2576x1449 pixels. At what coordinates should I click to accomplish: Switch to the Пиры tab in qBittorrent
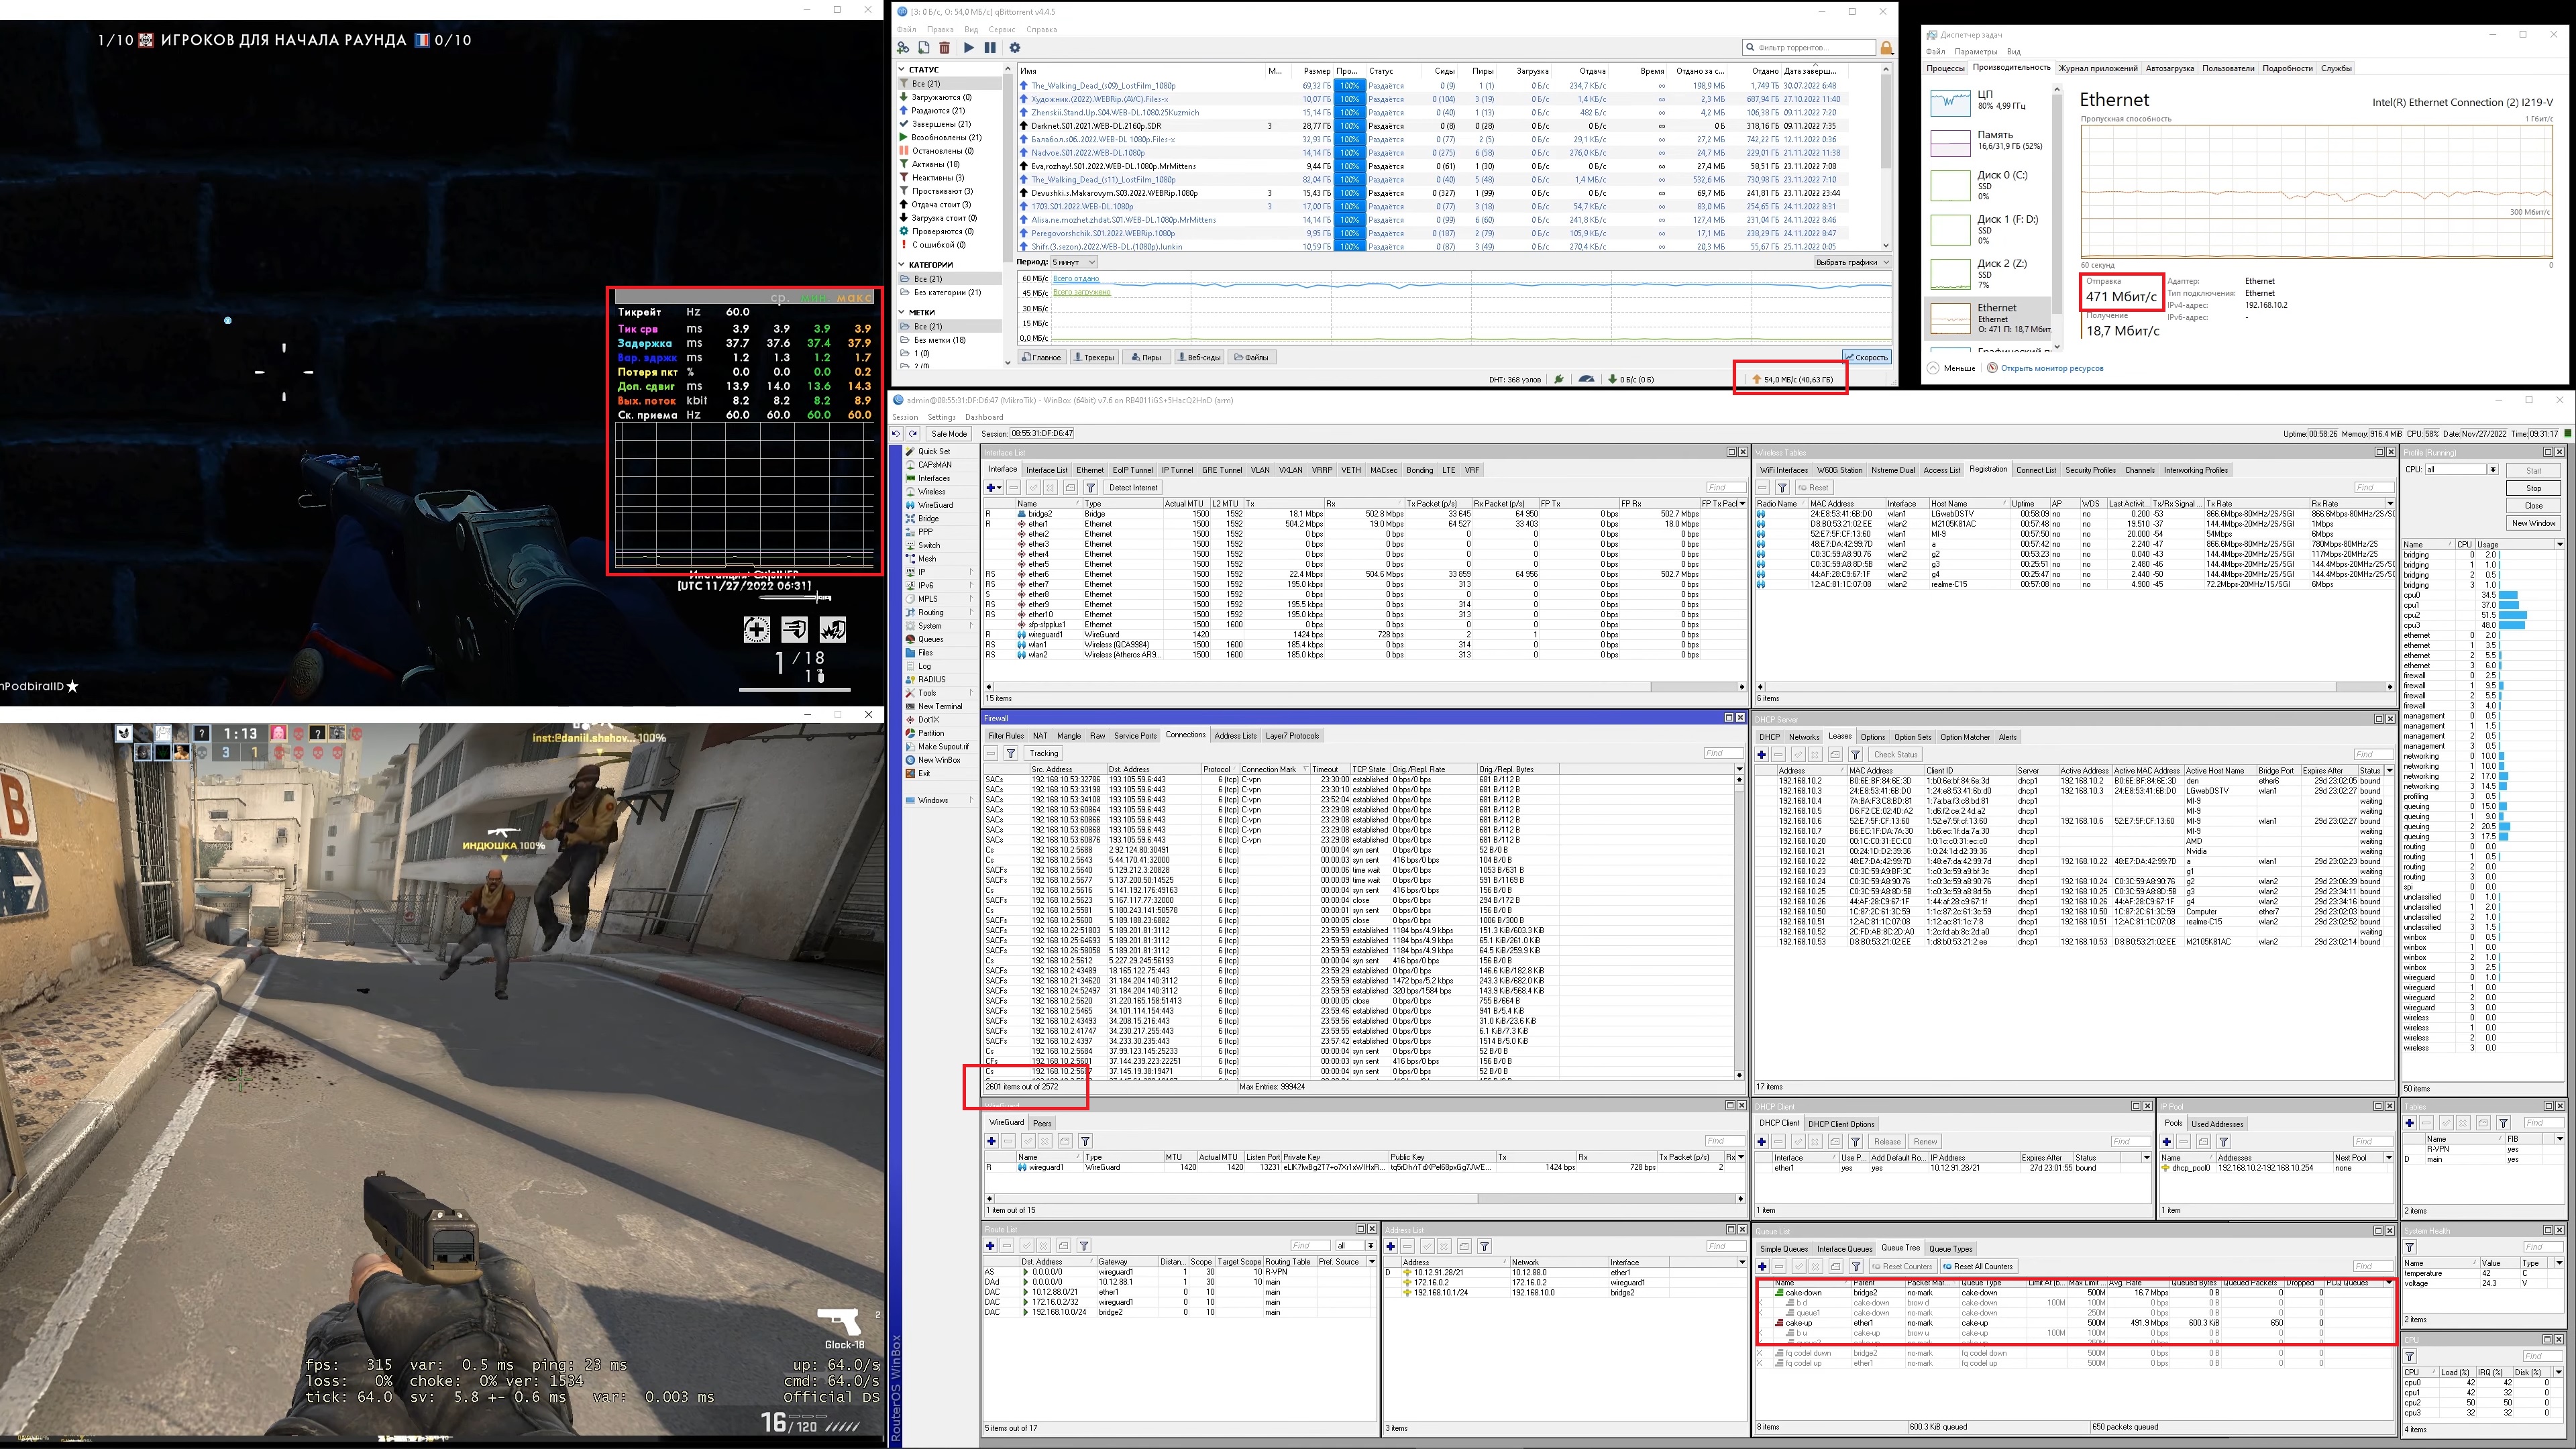tap(1147, 357)
